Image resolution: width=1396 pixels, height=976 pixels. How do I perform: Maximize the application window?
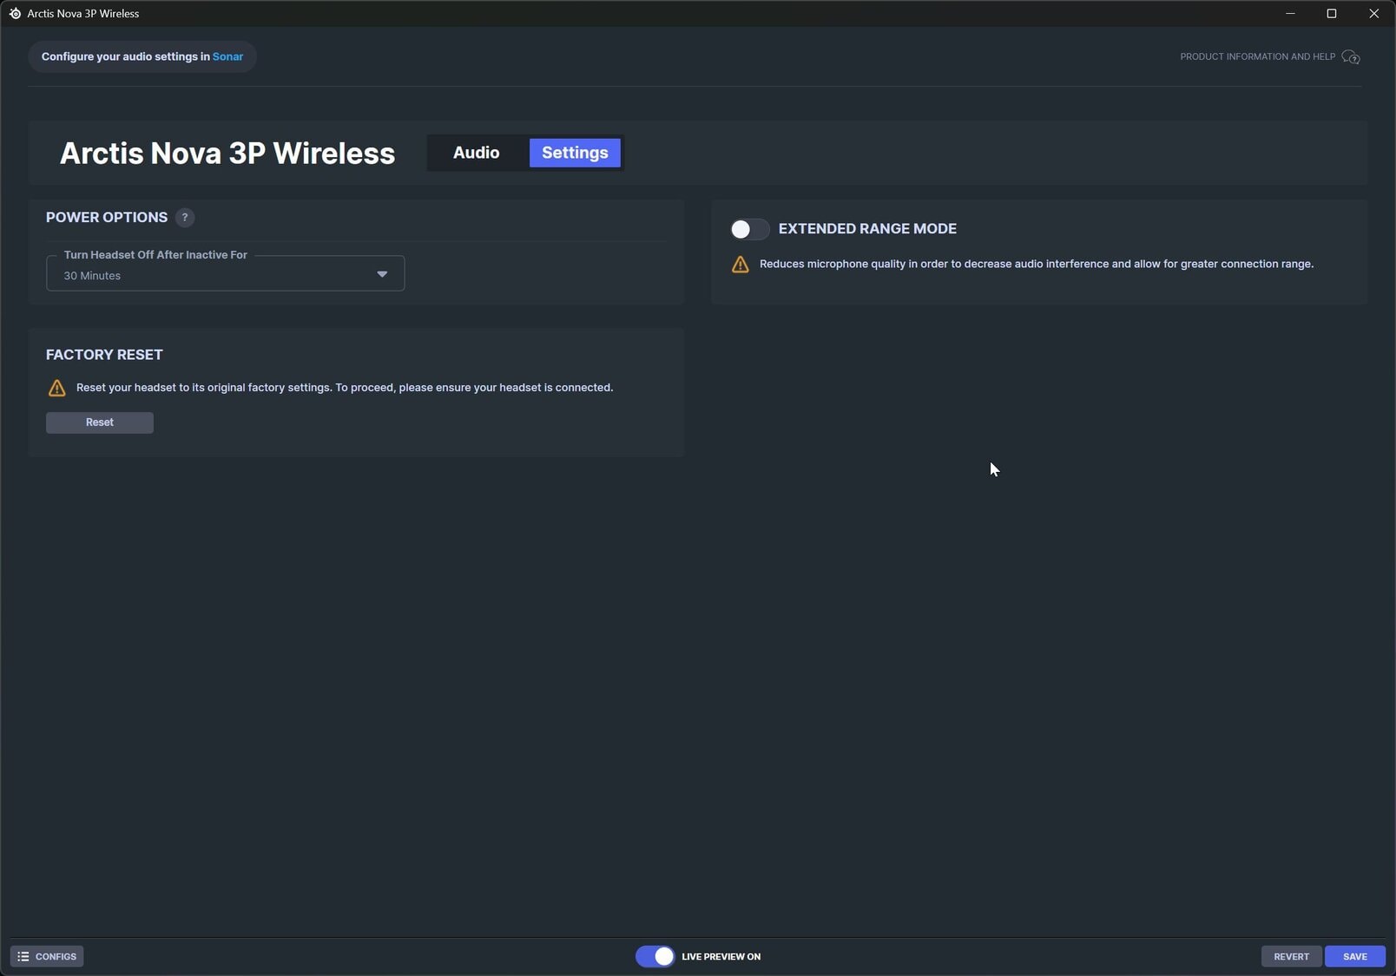coord(1332,13)
